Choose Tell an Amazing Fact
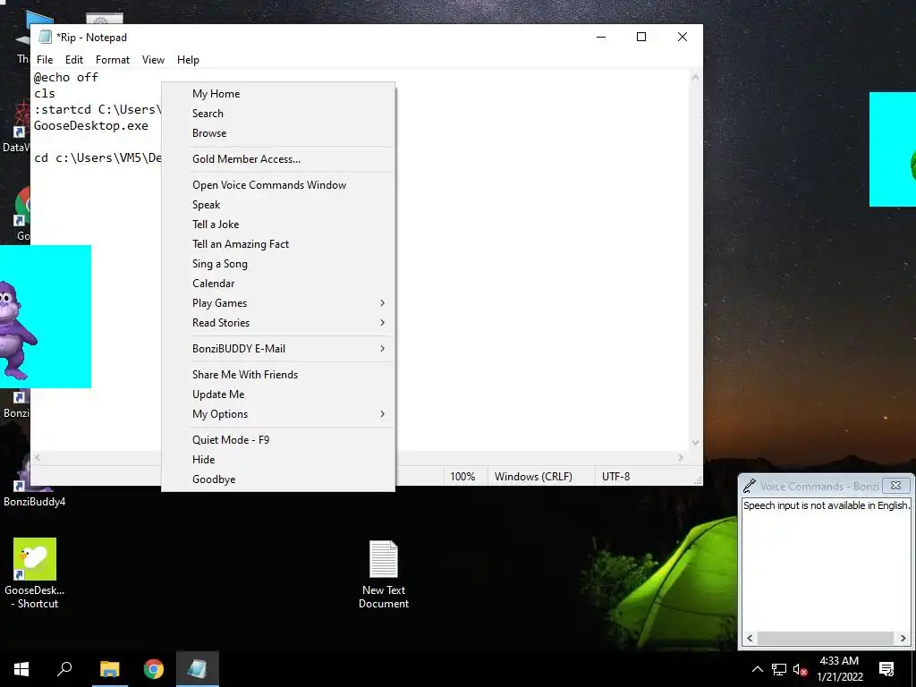Viewport: 916px width, 687px height. click(278, 244)
